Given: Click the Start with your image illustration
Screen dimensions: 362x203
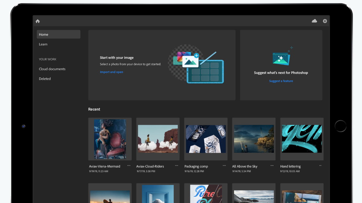Looking at the screenshot, I should pyautogui.click(x=198, y=65).
